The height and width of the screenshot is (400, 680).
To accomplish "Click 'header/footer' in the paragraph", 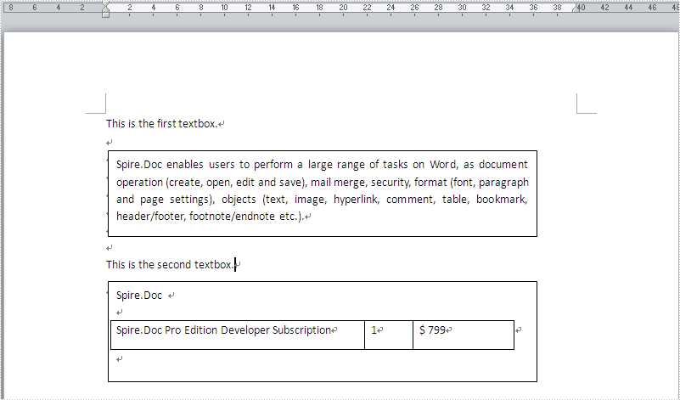I will tap(150, 216).
